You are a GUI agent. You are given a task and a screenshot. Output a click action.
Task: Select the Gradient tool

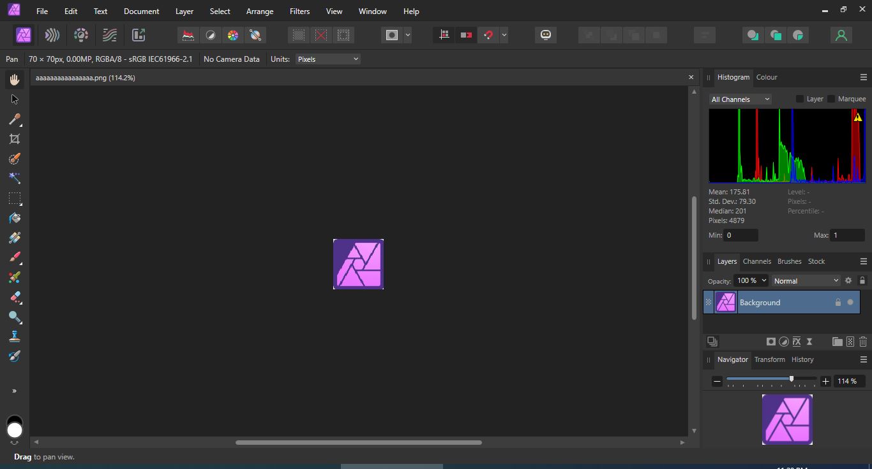coord(15,238)
